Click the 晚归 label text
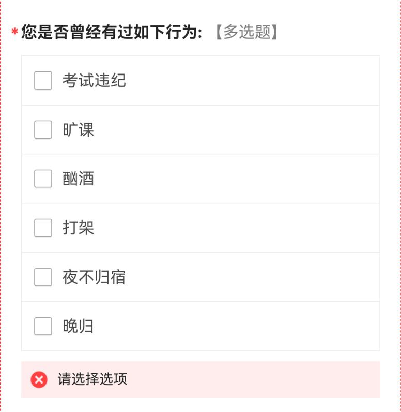The image size is (401, 412). [x=79, y=326]
